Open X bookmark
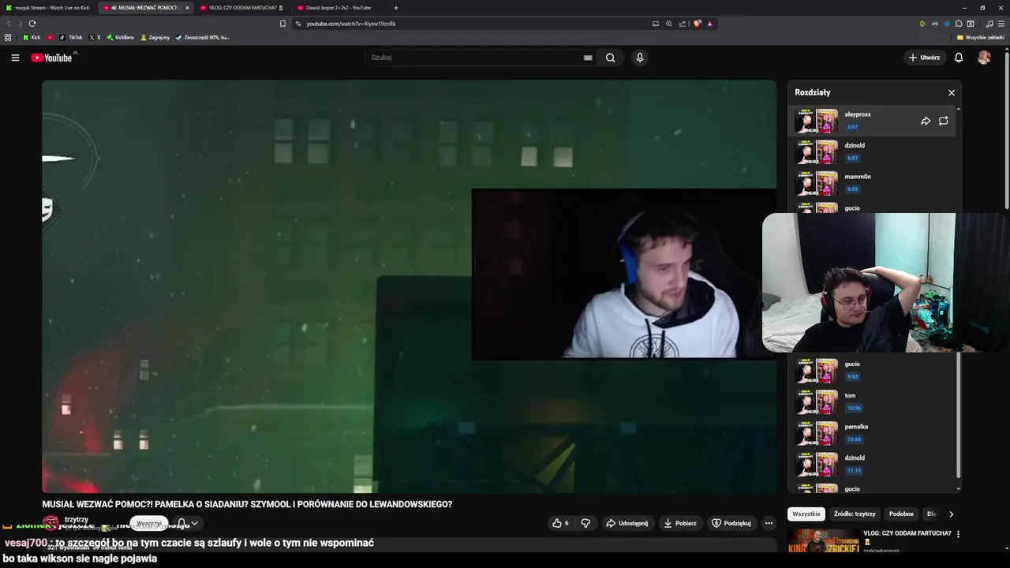This screenshot has height=568, width=1010. pos(95,37)
